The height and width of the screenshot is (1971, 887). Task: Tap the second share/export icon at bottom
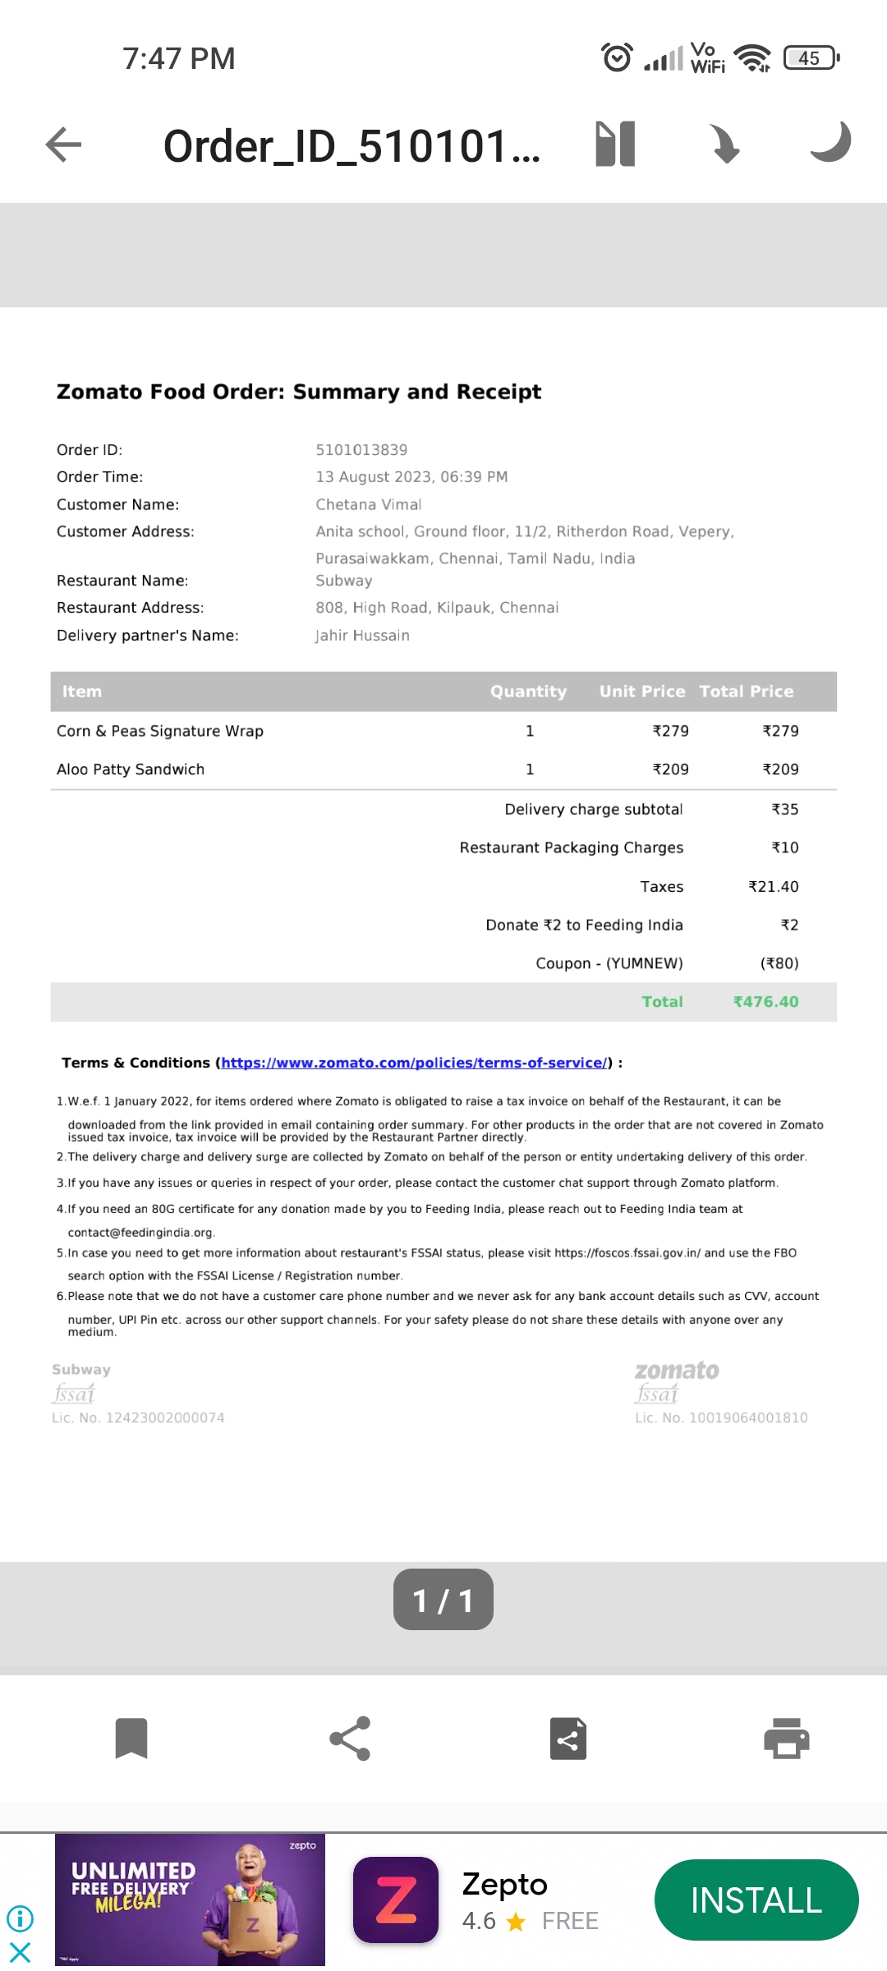[x=567, y=1737]
